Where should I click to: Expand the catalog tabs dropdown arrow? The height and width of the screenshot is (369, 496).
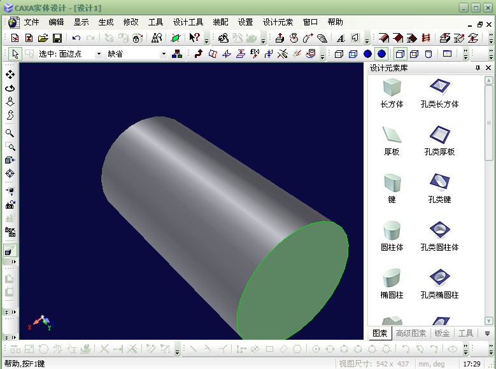[x=487, y=333]
